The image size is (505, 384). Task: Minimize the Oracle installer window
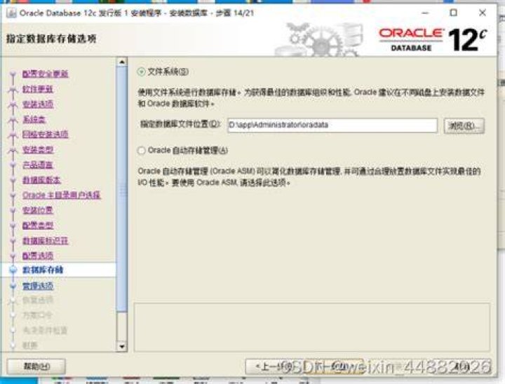(425, 13)
